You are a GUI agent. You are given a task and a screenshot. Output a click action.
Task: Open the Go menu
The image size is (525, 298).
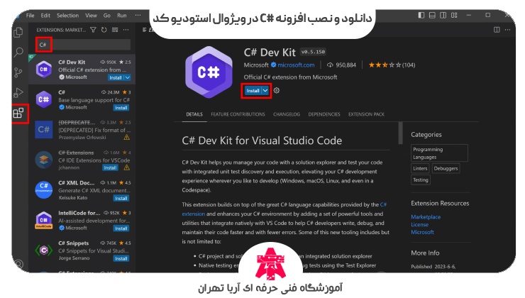coord(107,16)
